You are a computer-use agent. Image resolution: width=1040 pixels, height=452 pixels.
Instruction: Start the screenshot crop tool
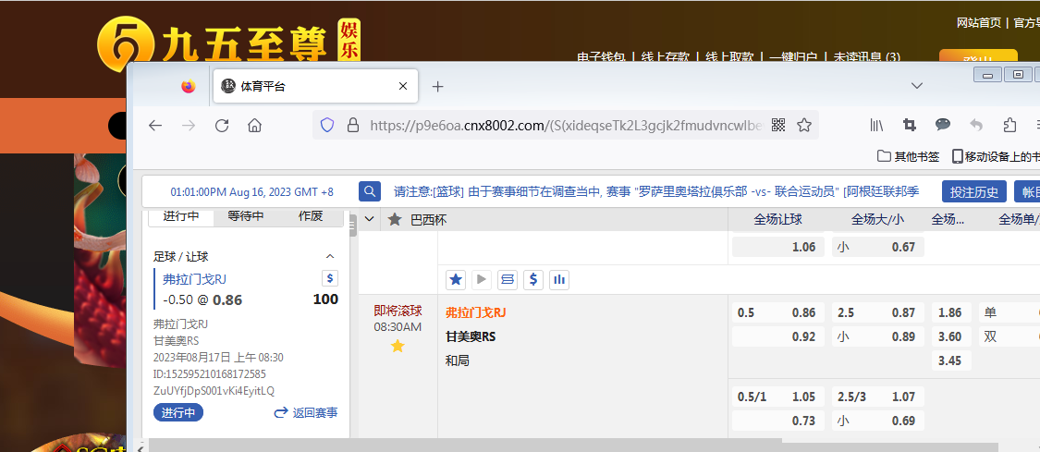point(910,126)
